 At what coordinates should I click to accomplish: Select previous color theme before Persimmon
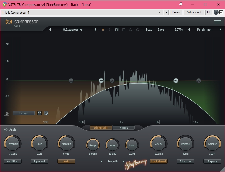[189, 29]
